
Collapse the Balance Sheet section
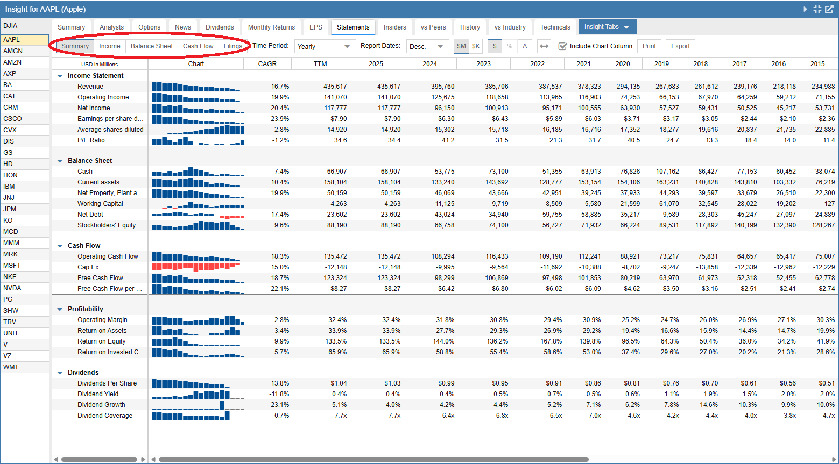60,161
